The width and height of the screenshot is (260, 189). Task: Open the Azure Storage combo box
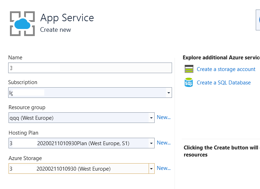click(82, 169)
